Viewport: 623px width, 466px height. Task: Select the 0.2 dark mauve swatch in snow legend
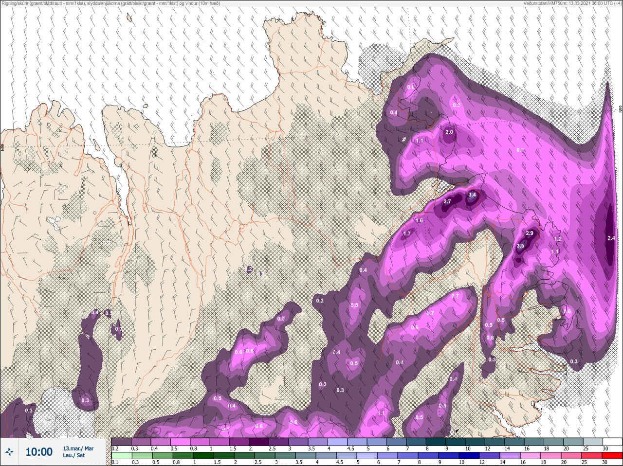point(121,441)
